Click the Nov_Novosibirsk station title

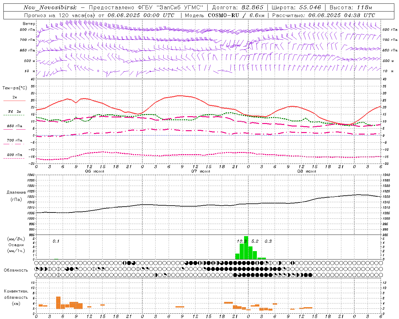point(50,8)
